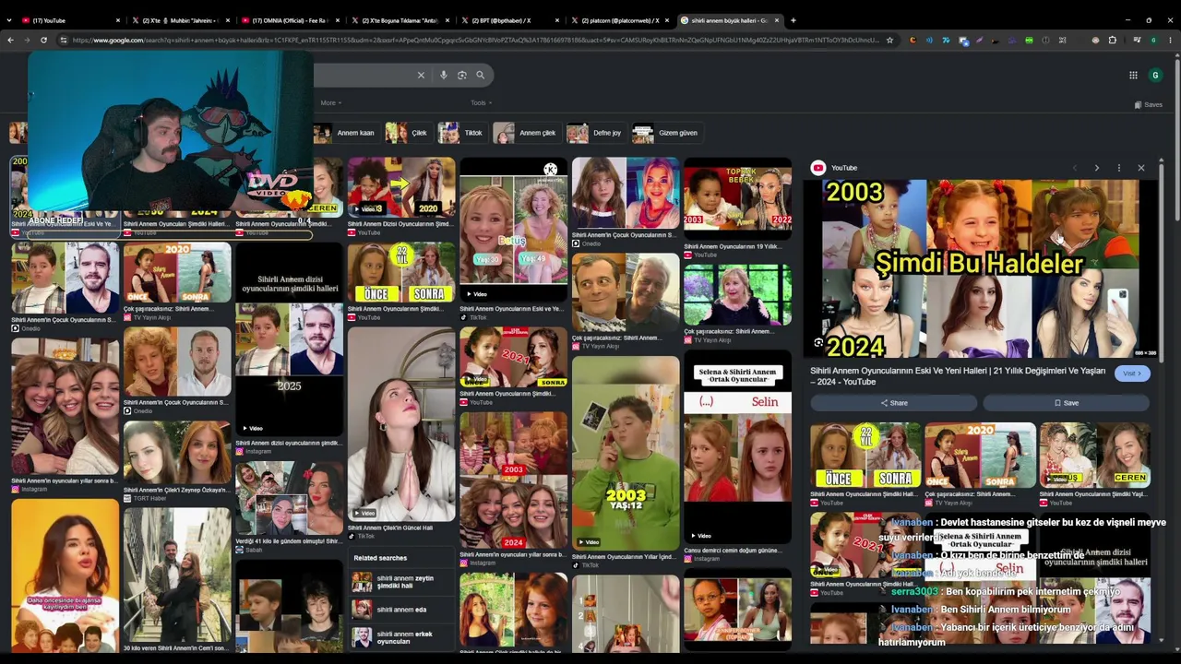
Task: Open Chrome's three-dot menu
Action: [1170, 40]
